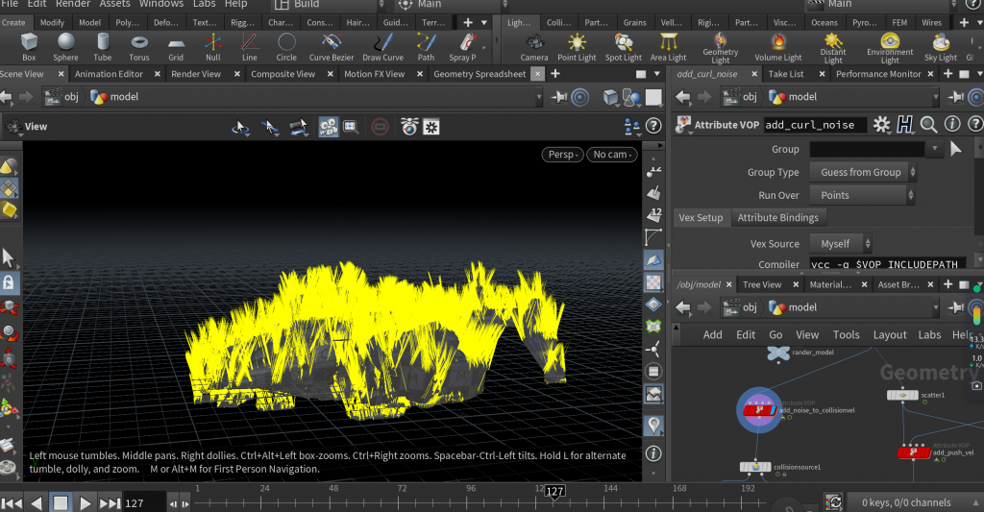
Task: Show node info for add_curl_noise
Action: (x=952, y=124)
